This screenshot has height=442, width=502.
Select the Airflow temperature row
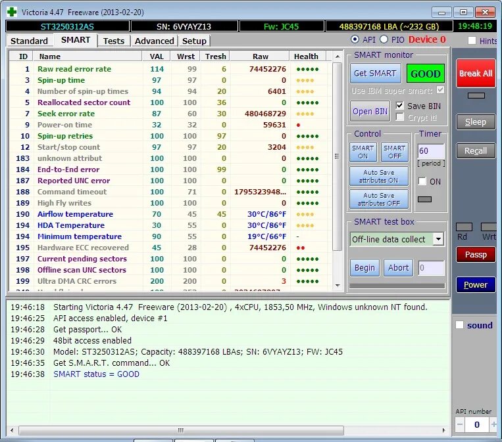(170, 214)
